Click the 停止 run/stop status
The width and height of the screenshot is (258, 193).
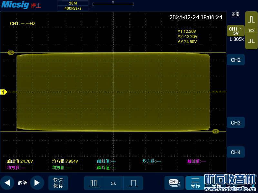point(36,5)
